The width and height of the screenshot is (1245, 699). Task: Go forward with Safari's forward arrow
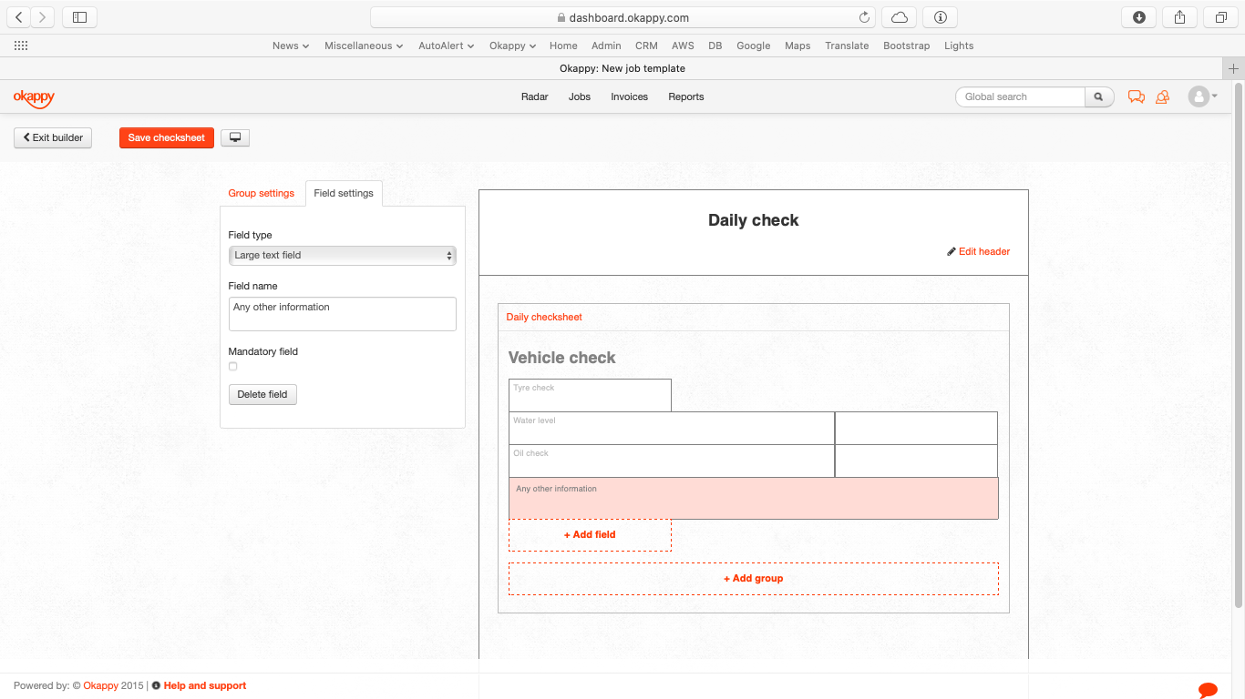click(43, 17)
